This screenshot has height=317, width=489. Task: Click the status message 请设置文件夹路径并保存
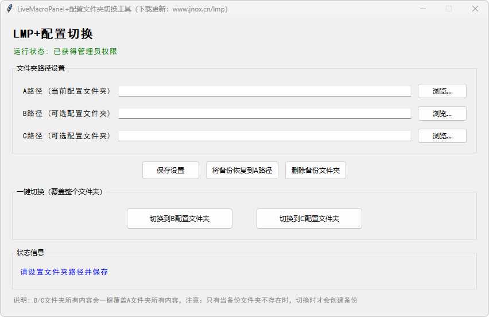64,272
